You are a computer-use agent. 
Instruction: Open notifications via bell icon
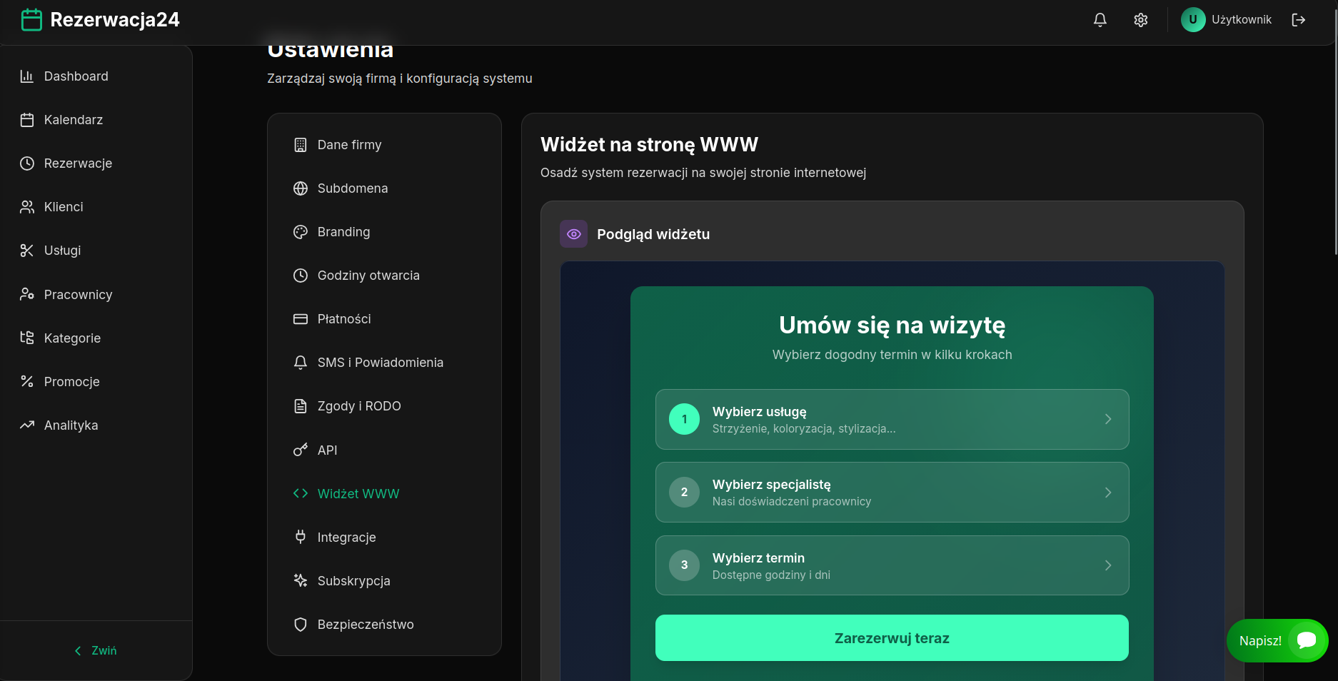click(1100, 19)
